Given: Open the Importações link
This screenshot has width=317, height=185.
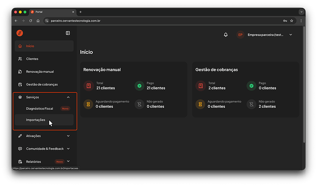Looking at the screenshot, I should click(36, 120).
